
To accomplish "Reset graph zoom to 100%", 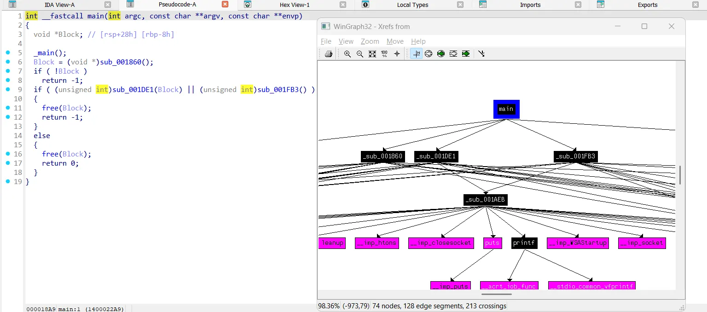I will point(384,54).
